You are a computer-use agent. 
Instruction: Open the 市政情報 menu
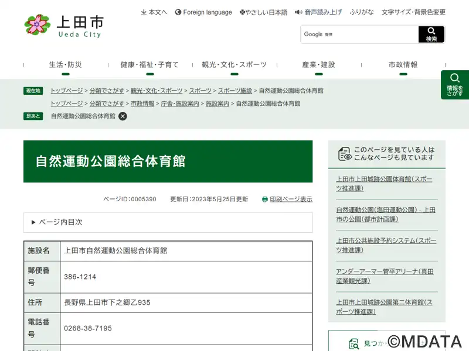pos(403,65)
